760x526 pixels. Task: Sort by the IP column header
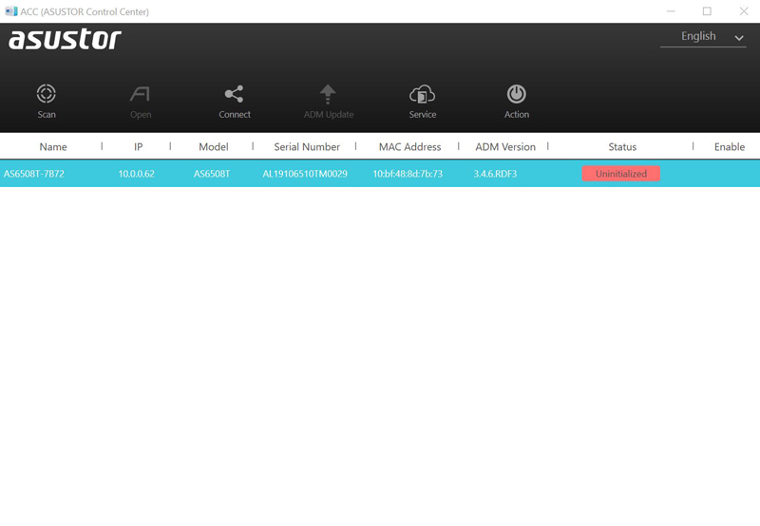coord(138,147)
